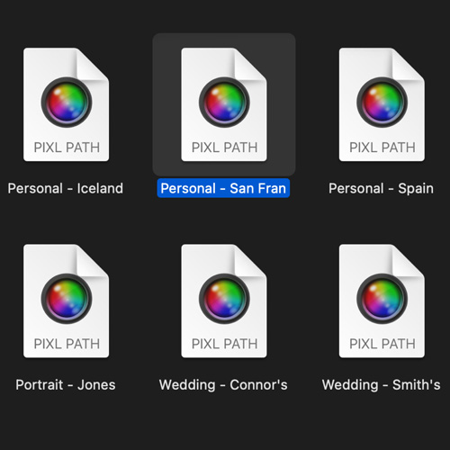This screenshot has width=450, height=450.
Task: Select the Personal - San Fran file icon
Action: pos(224,104)
